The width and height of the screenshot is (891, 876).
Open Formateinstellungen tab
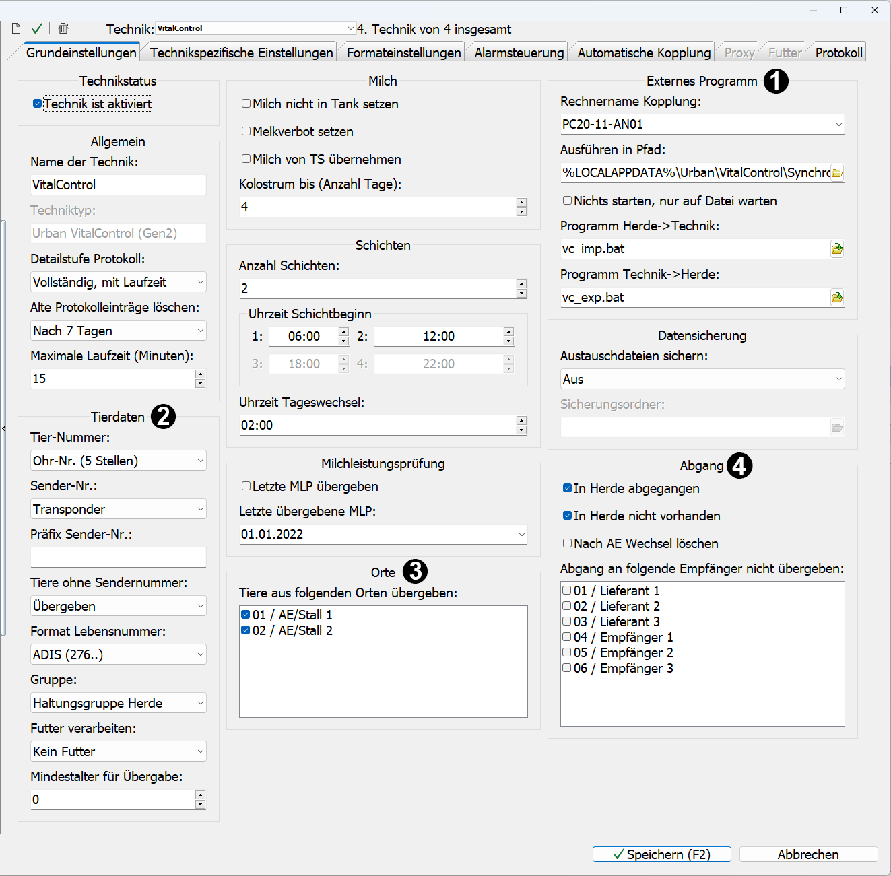(x=404, y=53)
